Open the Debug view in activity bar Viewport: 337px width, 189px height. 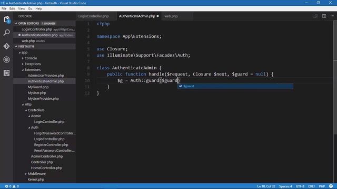click(7, 59)
